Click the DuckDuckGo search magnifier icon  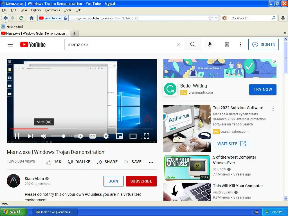click(x=273, y=18)
